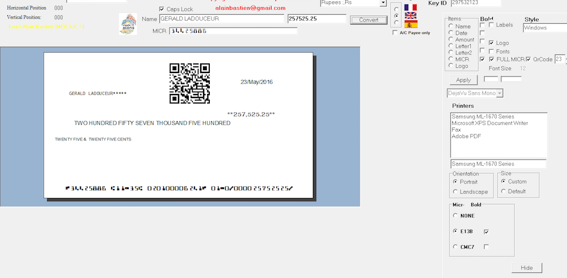567x278 pixels.
Task: Set MICR font to NONE
Action: pyautogui.click(x=455, y=216)
